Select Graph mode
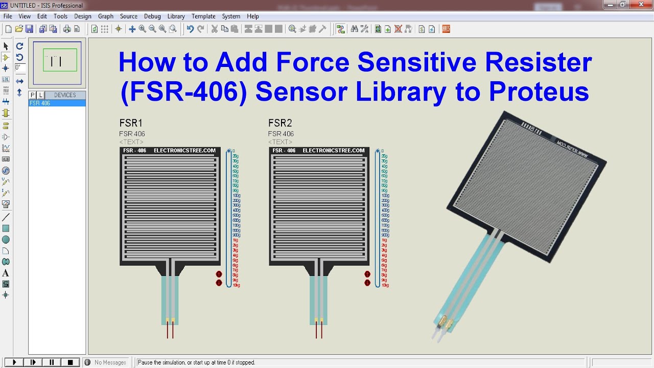This screenshot has height=368, width=654. tap(6, 148)
